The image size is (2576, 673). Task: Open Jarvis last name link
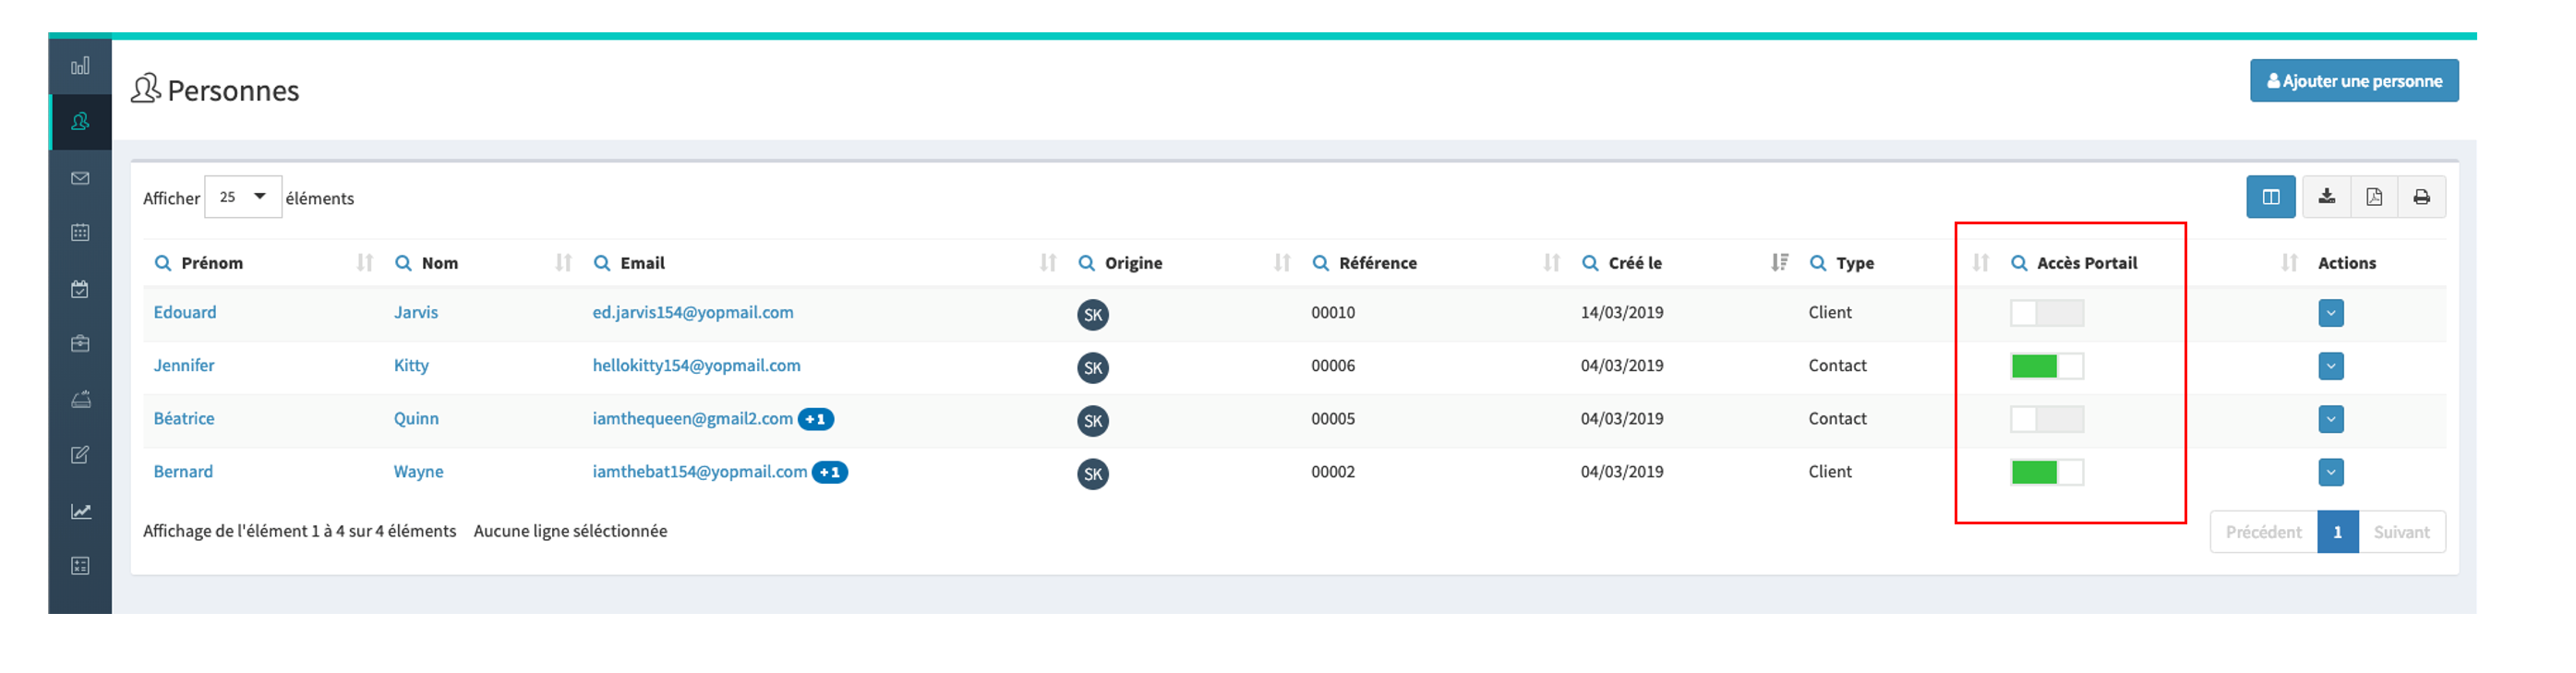click(x=416, y=312)
